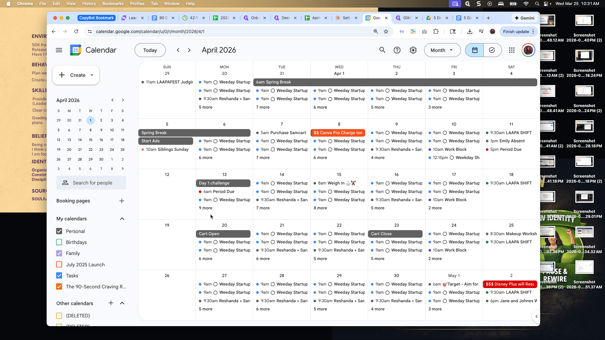Focus the Search for people field
Viewport: 605px width, 340px height.
click(91, 183)
